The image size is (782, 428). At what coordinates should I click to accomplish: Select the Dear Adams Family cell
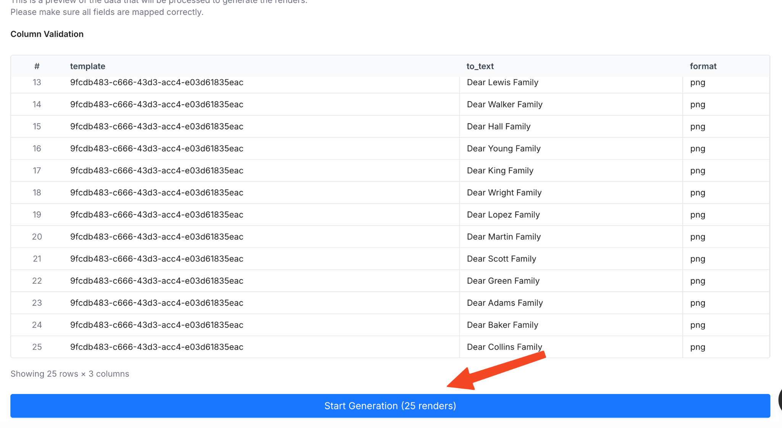click(505, 303)
